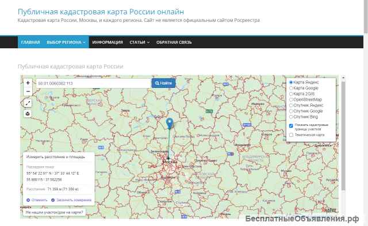Open the Информация menu item
This screenshot has width=368, height=226.
point(108,42)
